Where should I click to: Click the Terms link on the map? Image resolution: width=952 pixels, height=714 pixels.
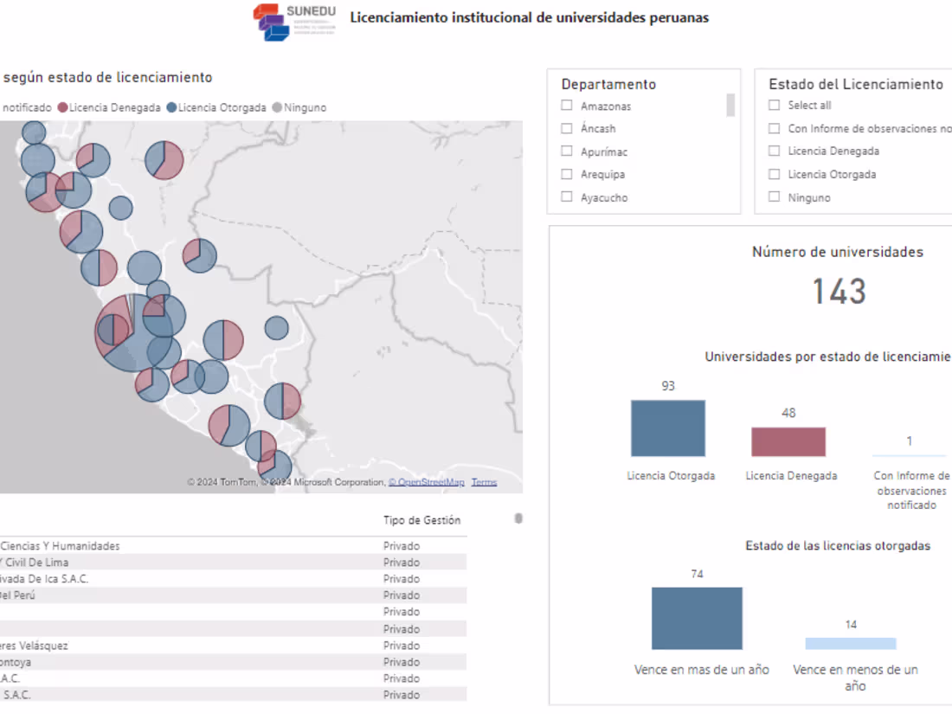coord(484,482)
